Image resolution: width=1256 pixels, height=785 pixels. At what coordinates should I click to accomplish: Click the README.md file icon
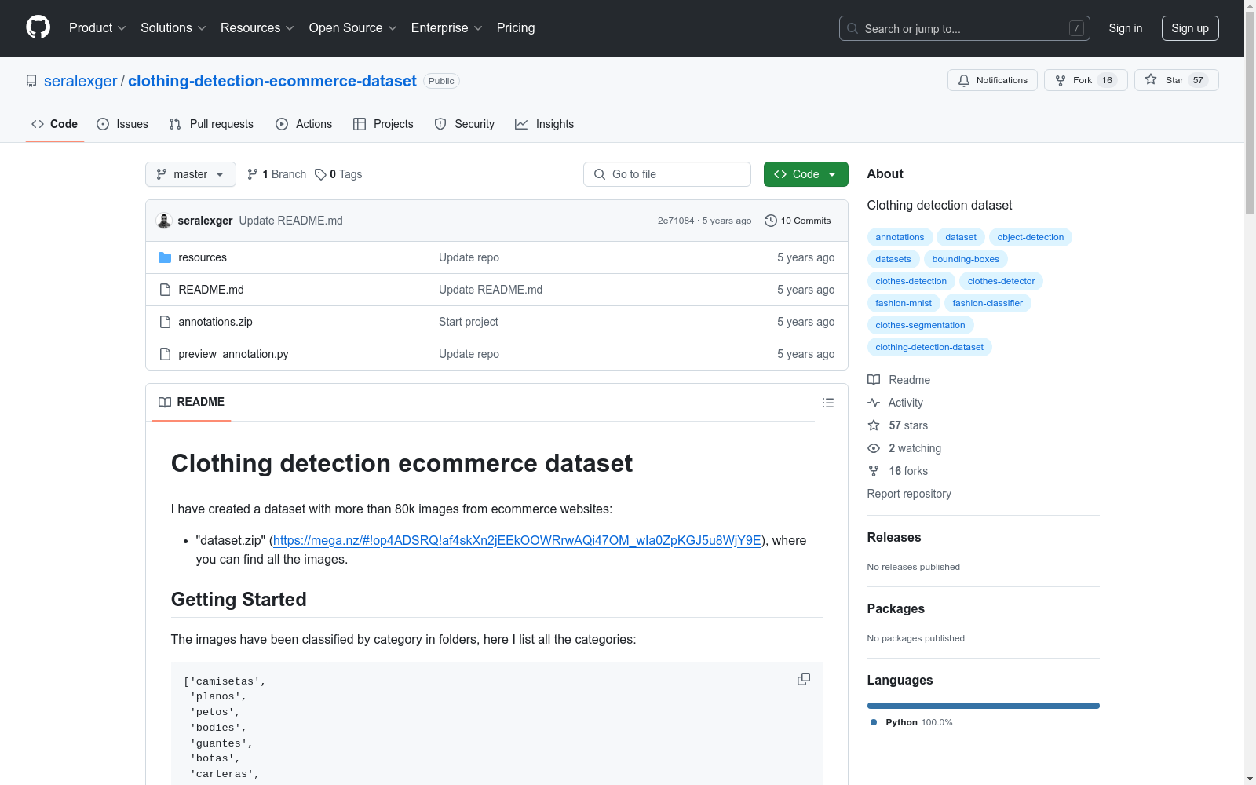(165, 290)
